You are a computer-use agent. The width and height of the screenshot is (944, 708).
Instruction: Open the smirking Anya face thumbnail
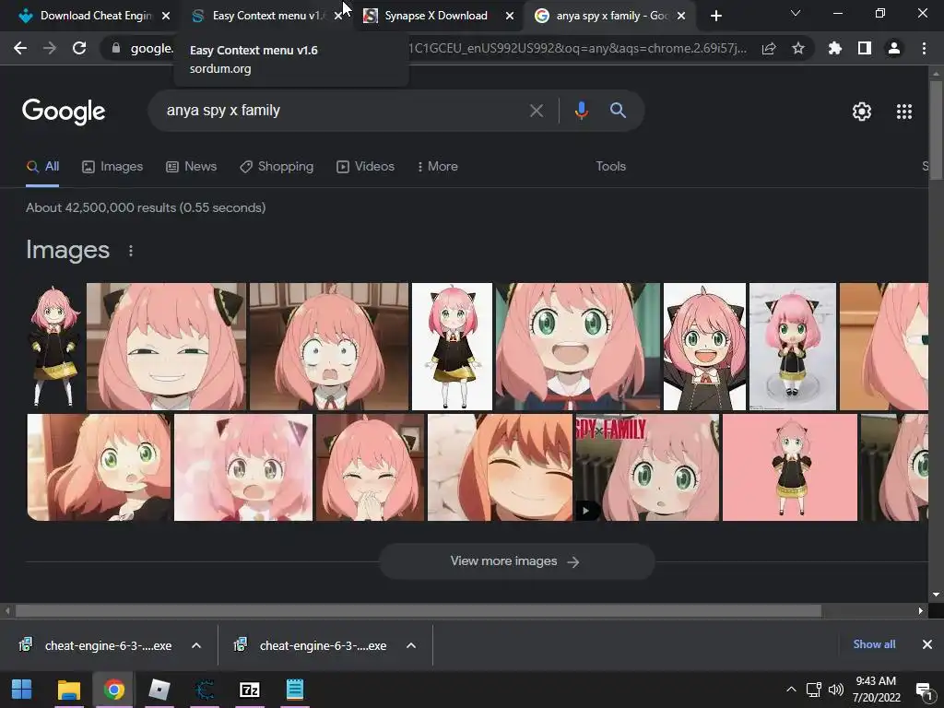[166, 347]
